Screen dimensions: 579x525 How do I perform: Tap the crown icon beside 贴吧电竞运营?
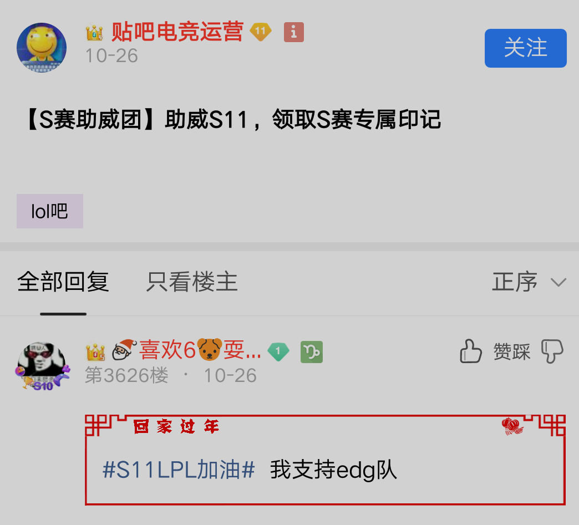[94, 33]
